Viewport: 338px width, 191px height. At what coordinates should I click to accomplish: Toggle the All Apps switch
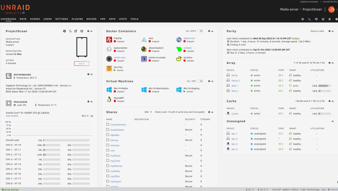coord(200,31)
